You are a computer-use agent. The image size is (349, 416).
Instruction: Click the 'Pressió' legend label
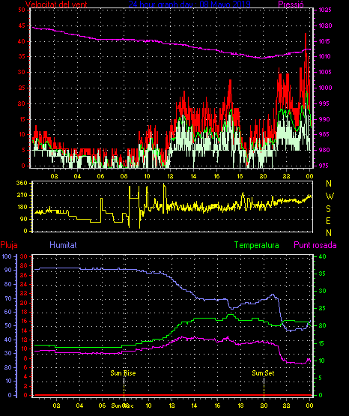pos(291,4)
